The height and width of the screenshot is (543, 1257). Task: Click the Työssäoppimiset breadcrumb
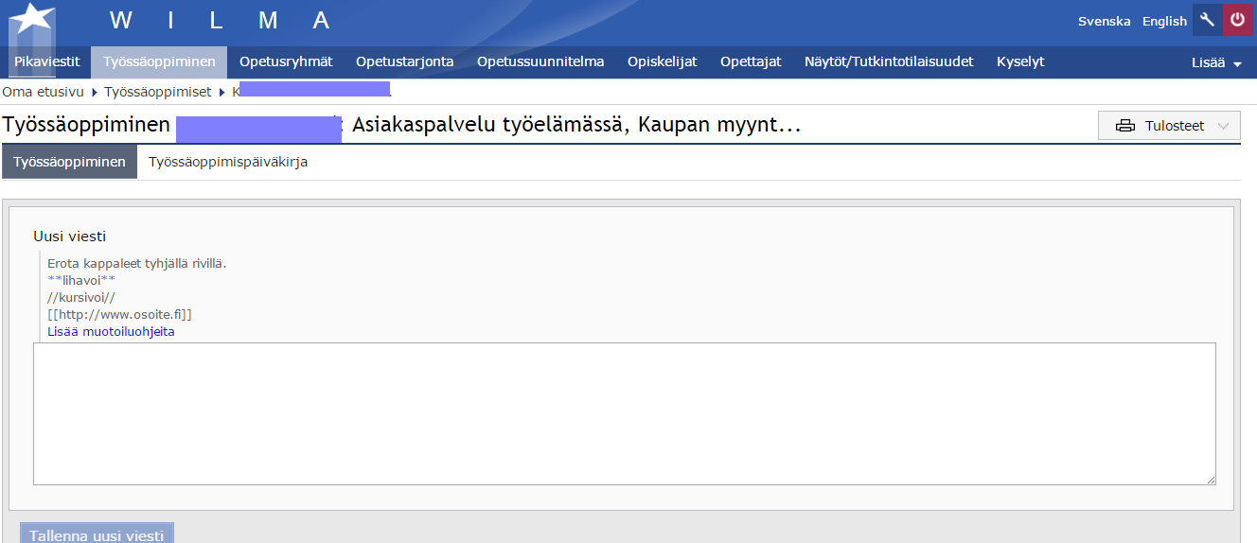click(x=157, y=92)
